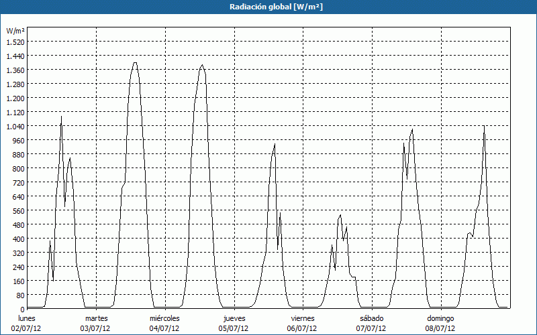Click the 720 y-axis value
537x335 pixels.
tap(19, 182)
